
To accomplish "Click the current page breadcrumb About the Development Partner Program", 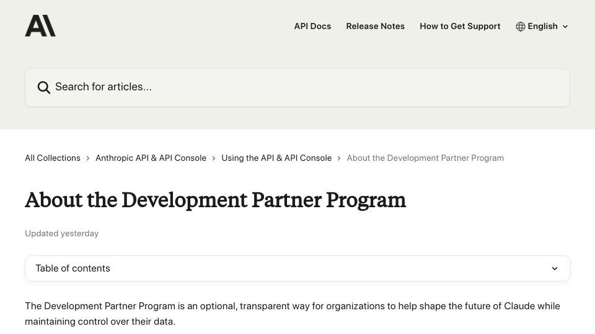I will (425, 158).
